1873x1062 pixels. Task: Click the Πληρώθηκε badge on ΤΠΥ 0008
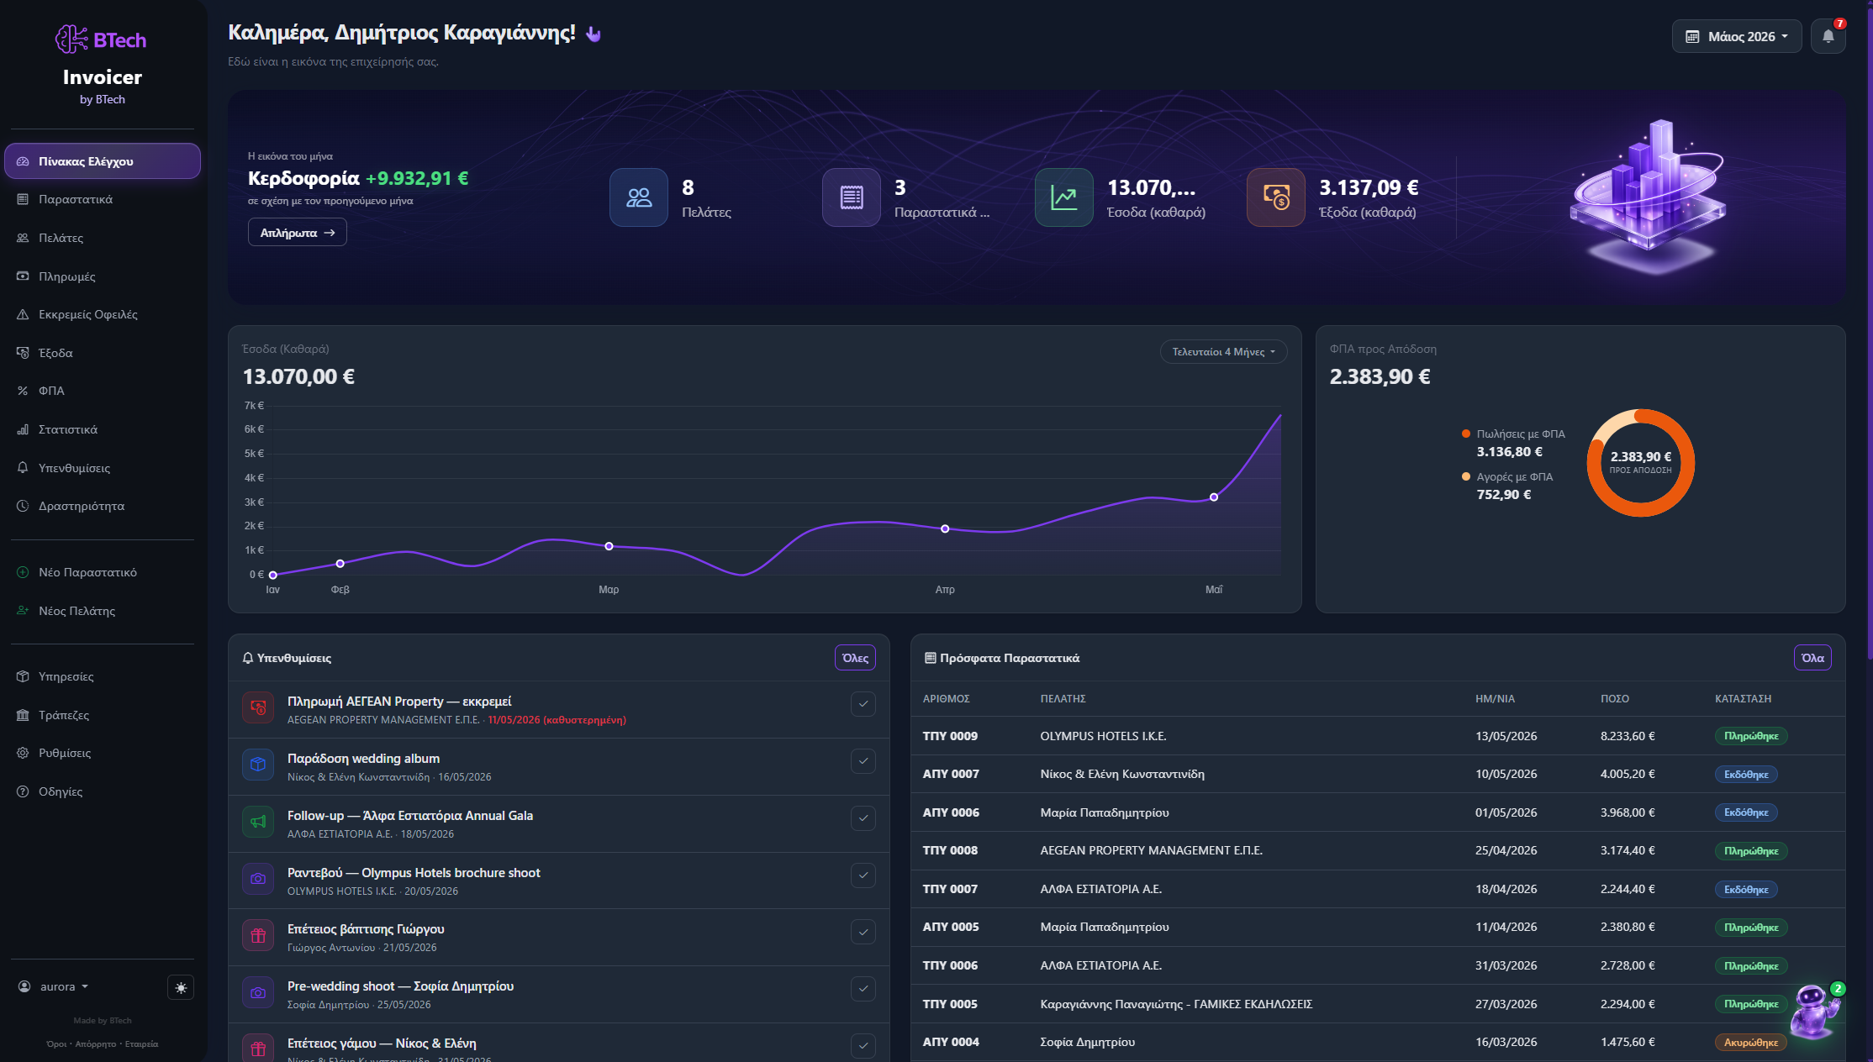tap(1751, 851)
